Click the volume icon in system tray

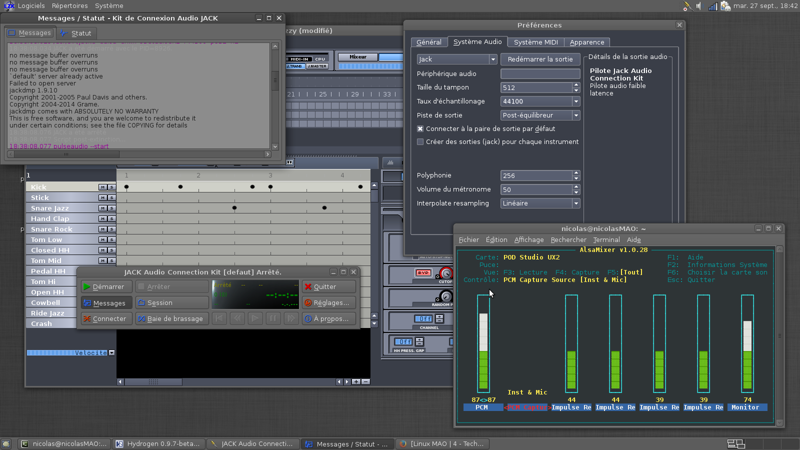coord(699,6)
